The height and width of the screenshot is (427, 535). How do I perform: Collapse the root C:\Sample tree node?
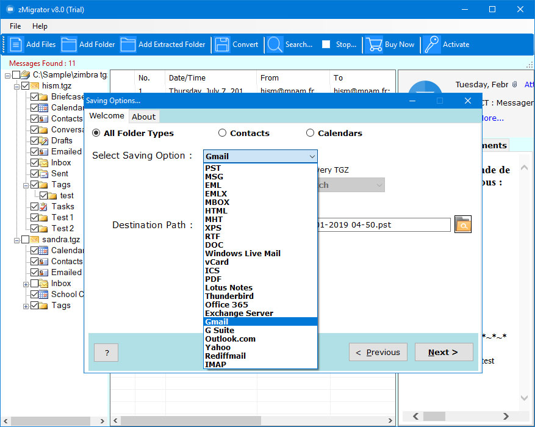(x=7, y=76)
